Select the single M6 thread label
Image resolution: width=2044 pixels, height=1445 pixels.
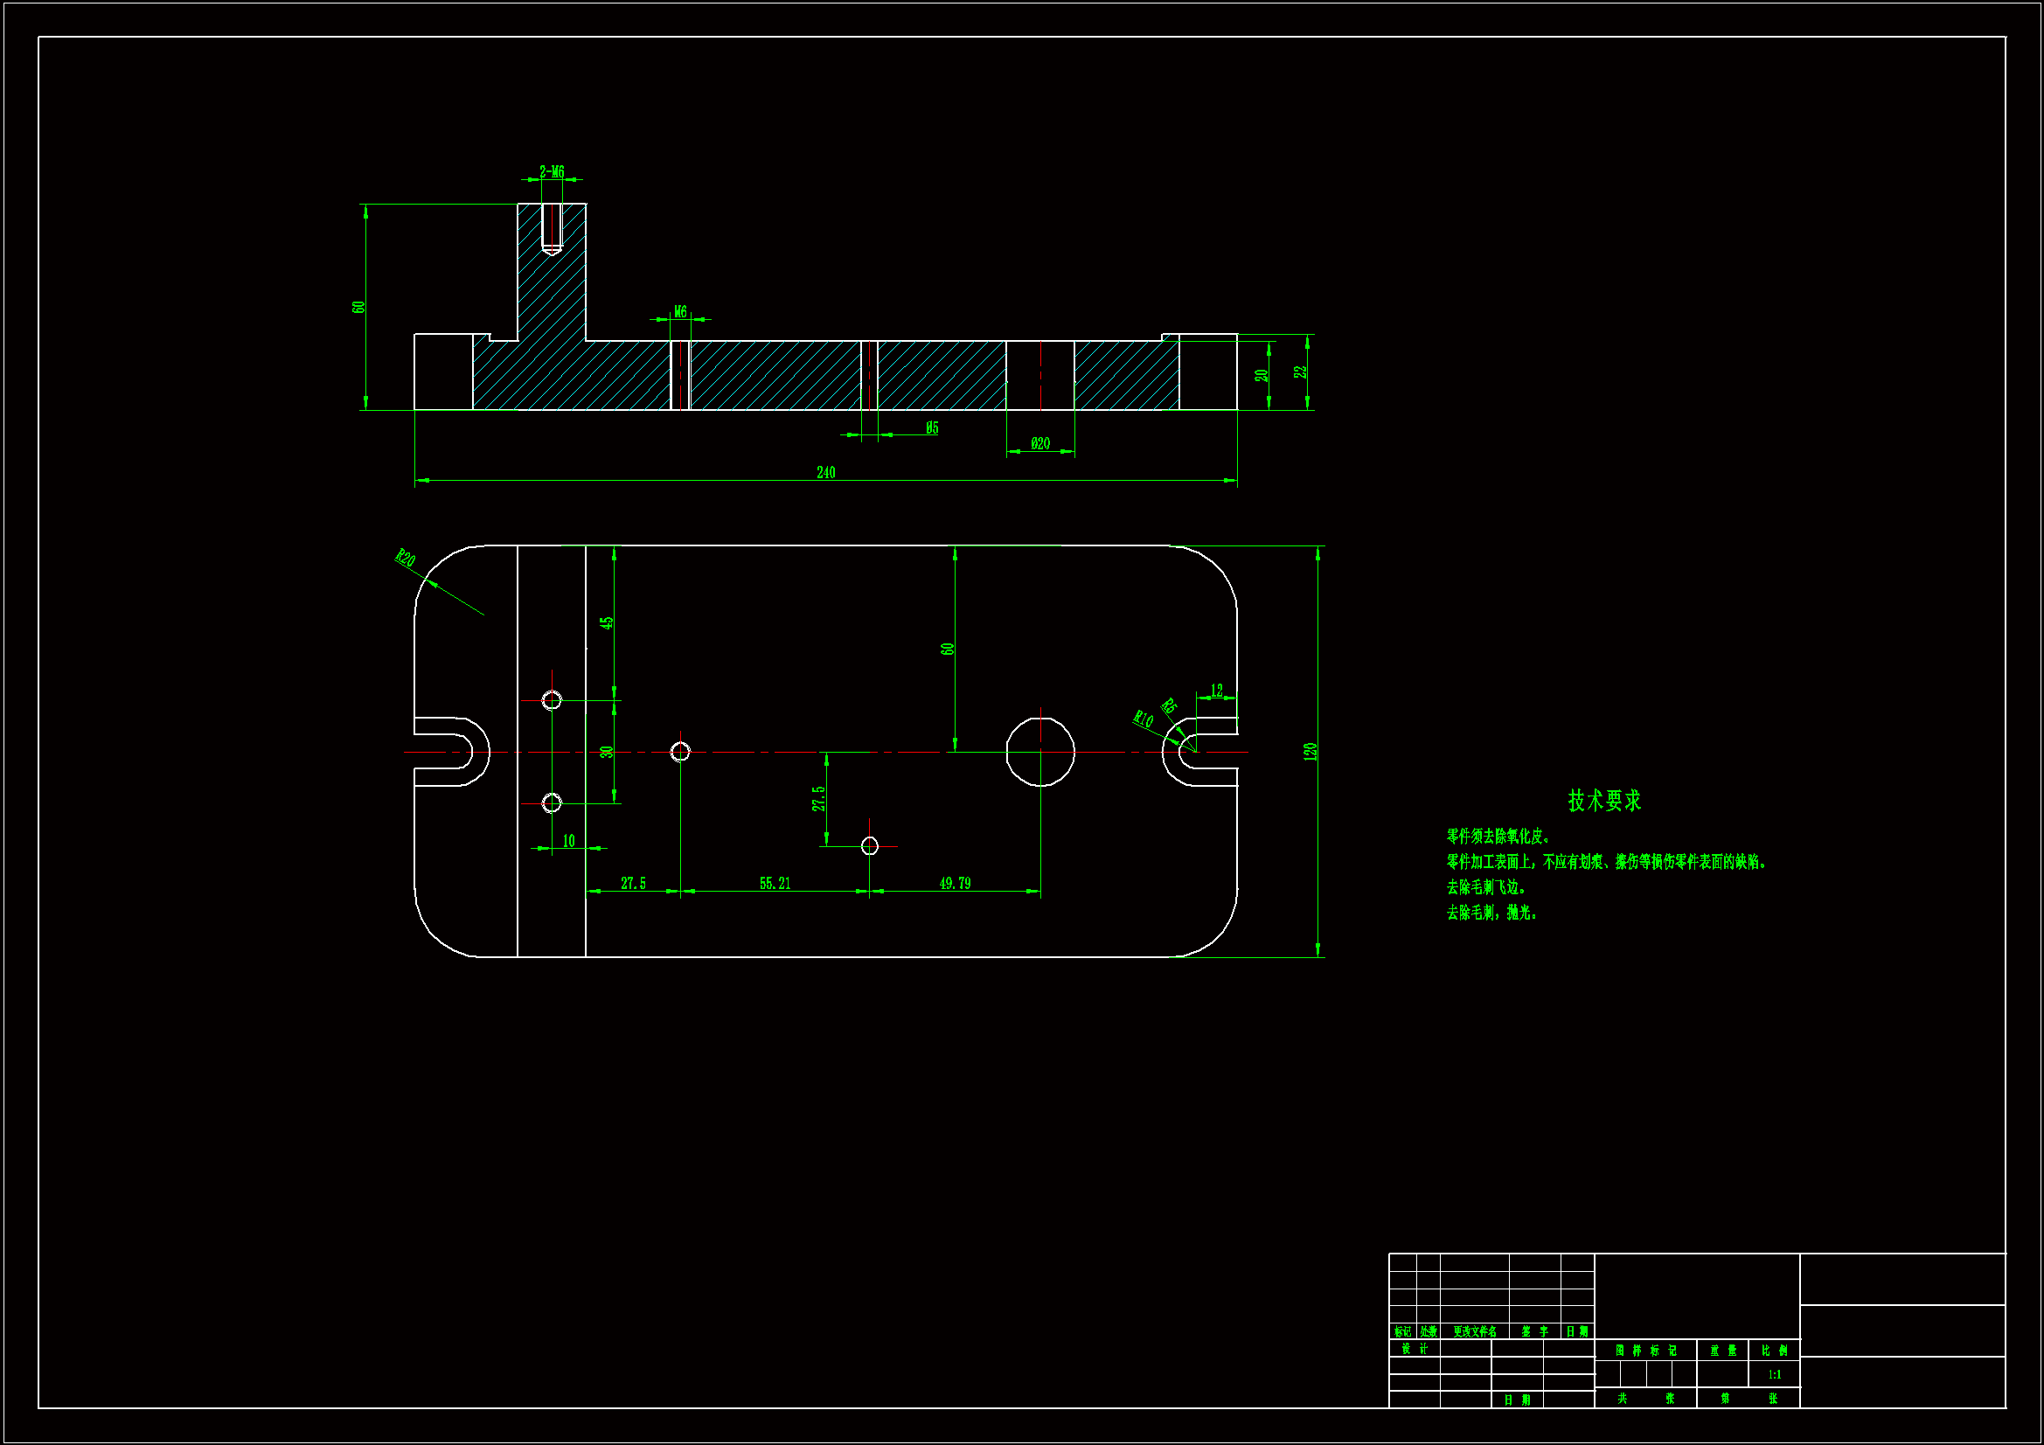(x=680, y=311)
